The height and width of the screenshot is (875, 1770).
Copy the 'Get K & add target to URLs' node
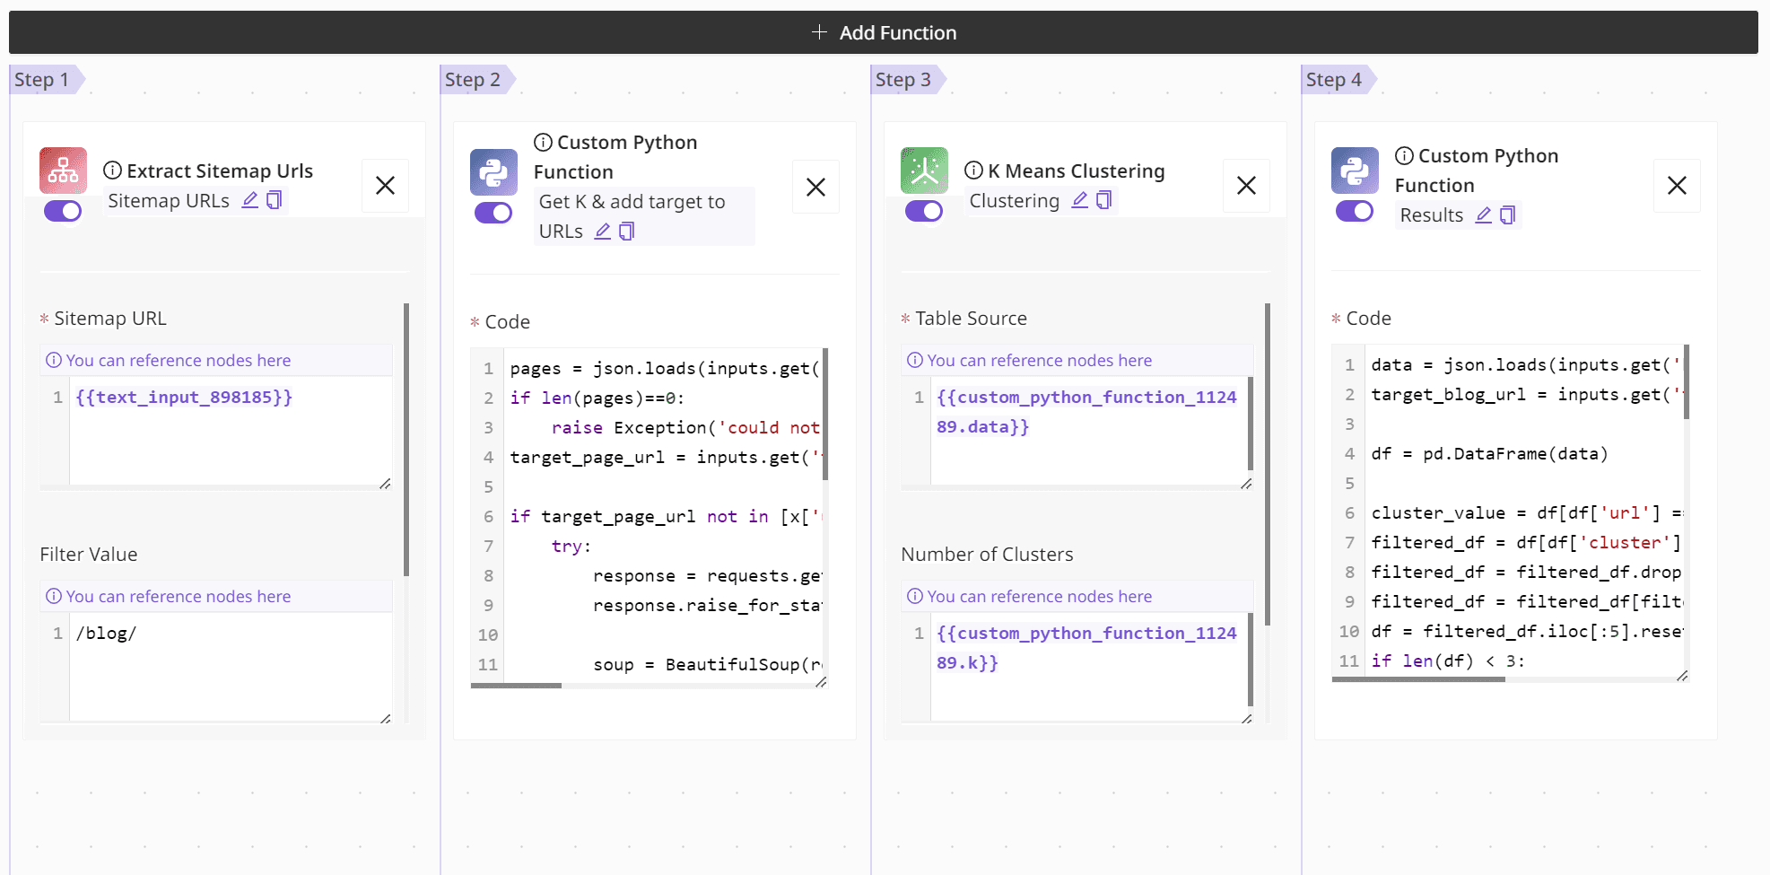click(x=627, y=232)
